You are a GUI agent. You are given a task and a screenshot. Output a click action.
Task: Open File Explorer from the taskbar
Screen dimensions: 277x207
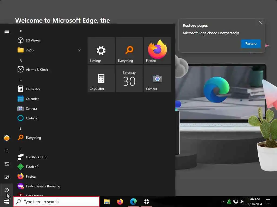107,202
